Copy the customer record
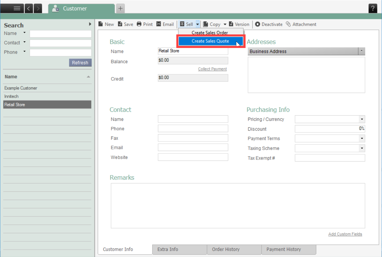Screen dimensions: 382x257 click(x=212, y=24)
